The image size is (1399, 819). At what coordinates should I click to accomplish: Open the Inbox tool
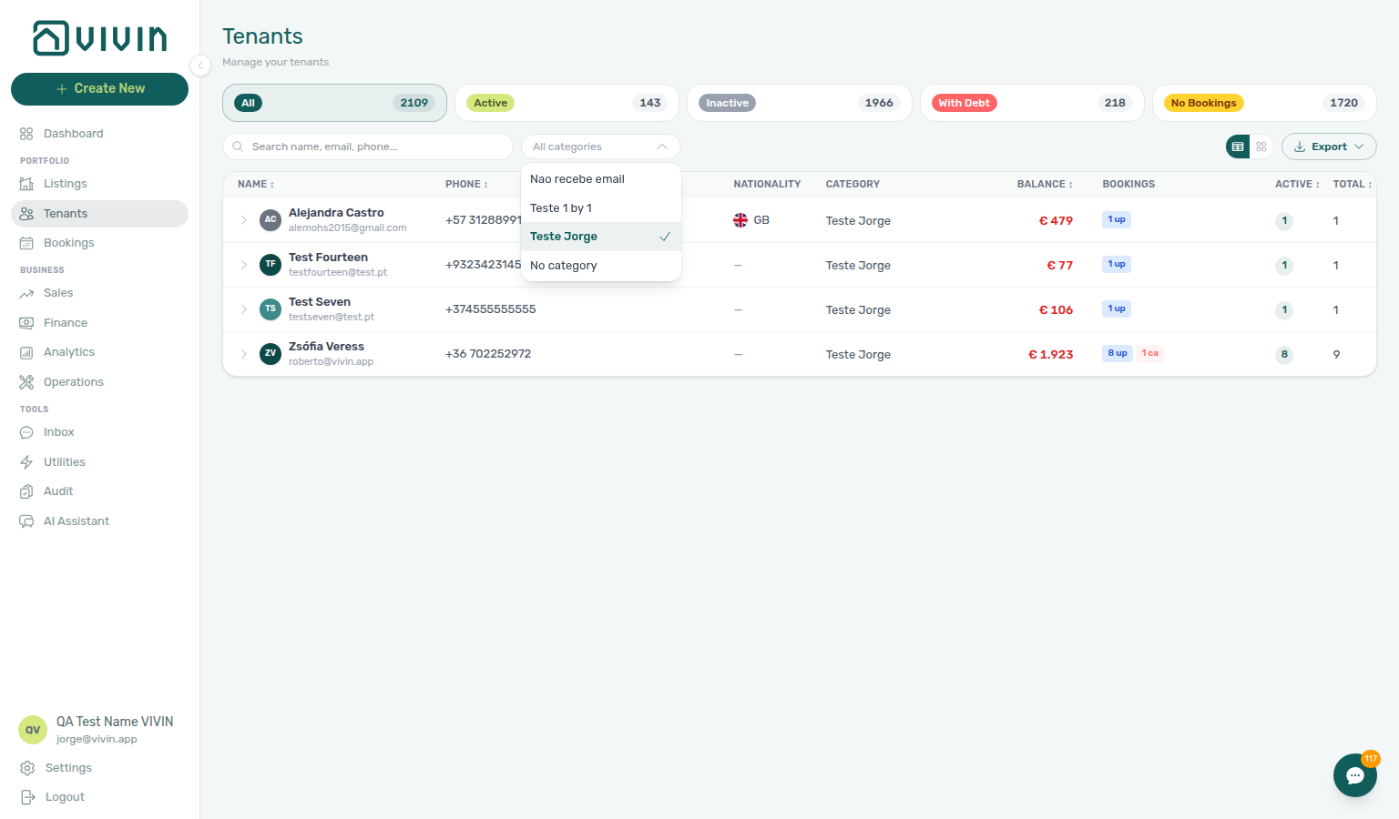click(99, 432)
